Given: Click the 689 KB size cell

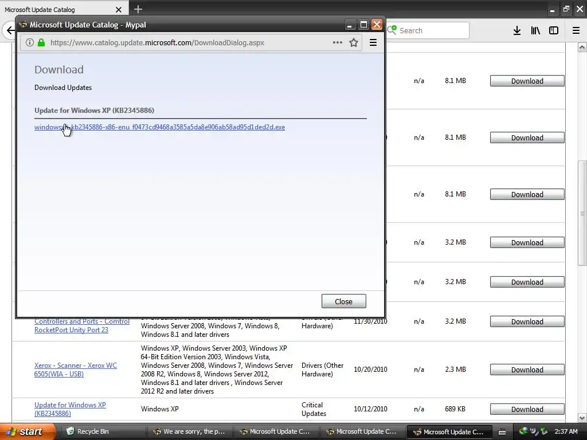Looking at the screenshot, I should click(x=455, y=409).
